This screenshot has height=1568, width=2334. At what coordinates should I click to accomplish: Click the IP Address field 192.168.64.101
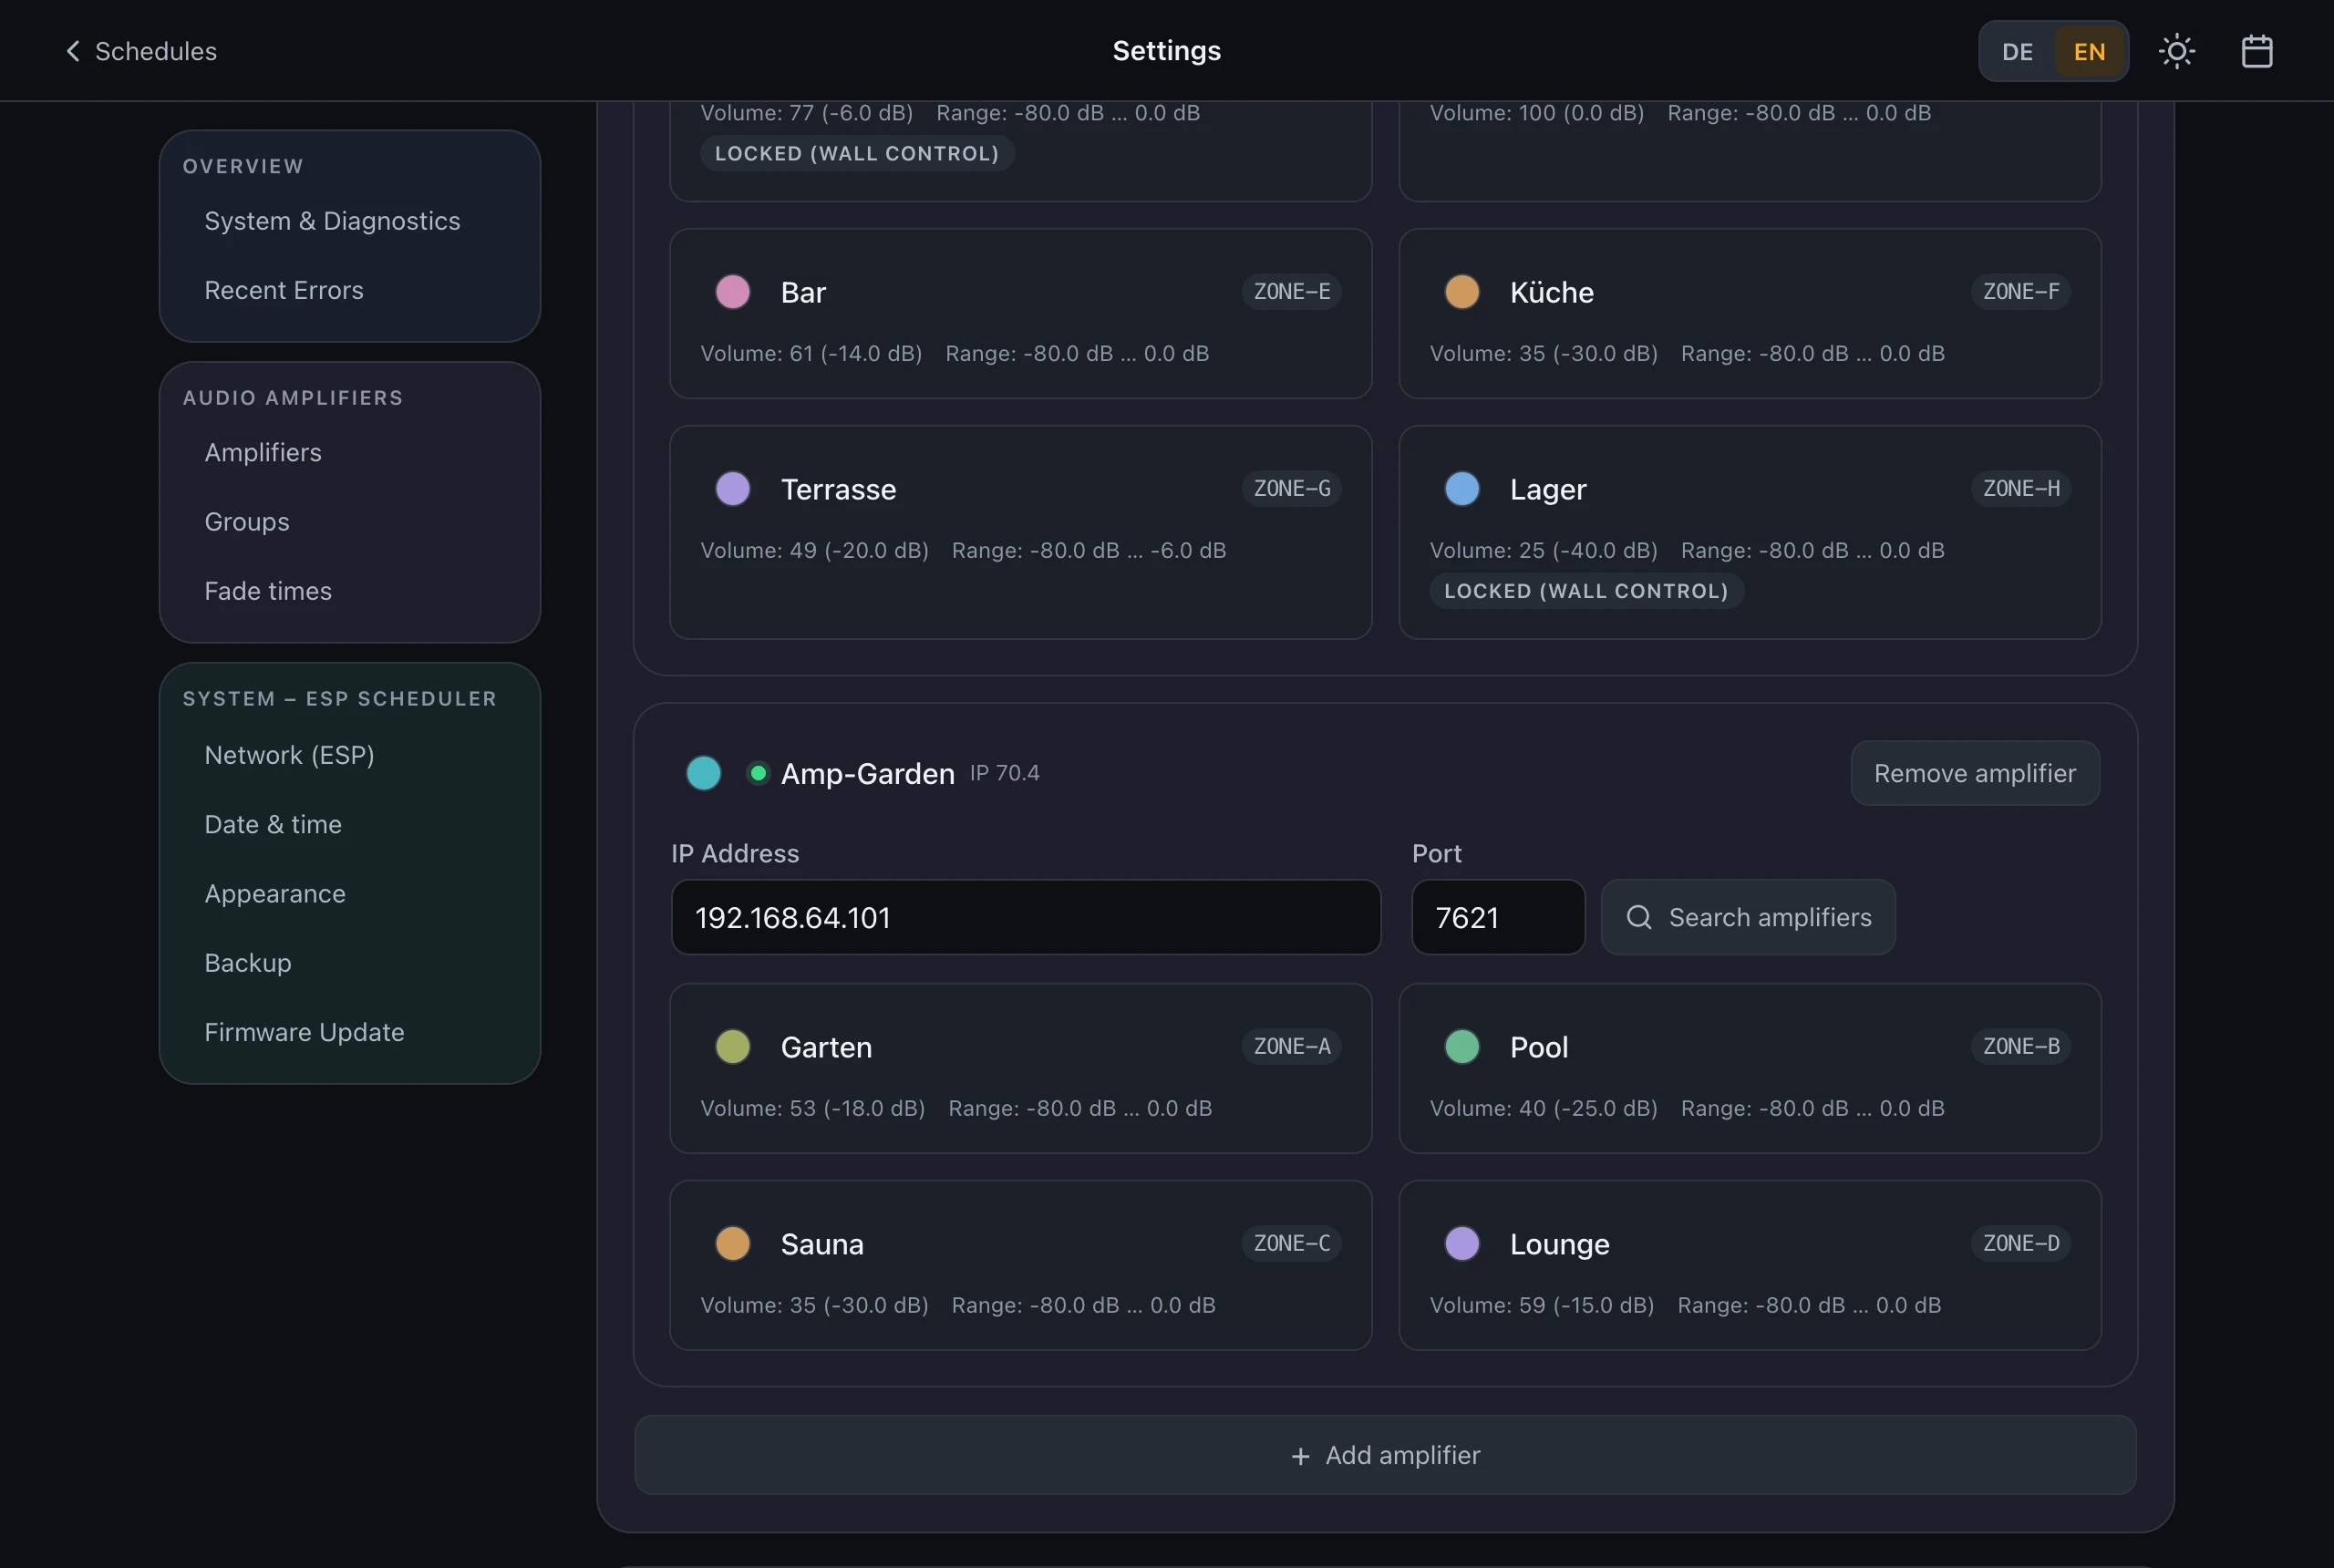1026,917
